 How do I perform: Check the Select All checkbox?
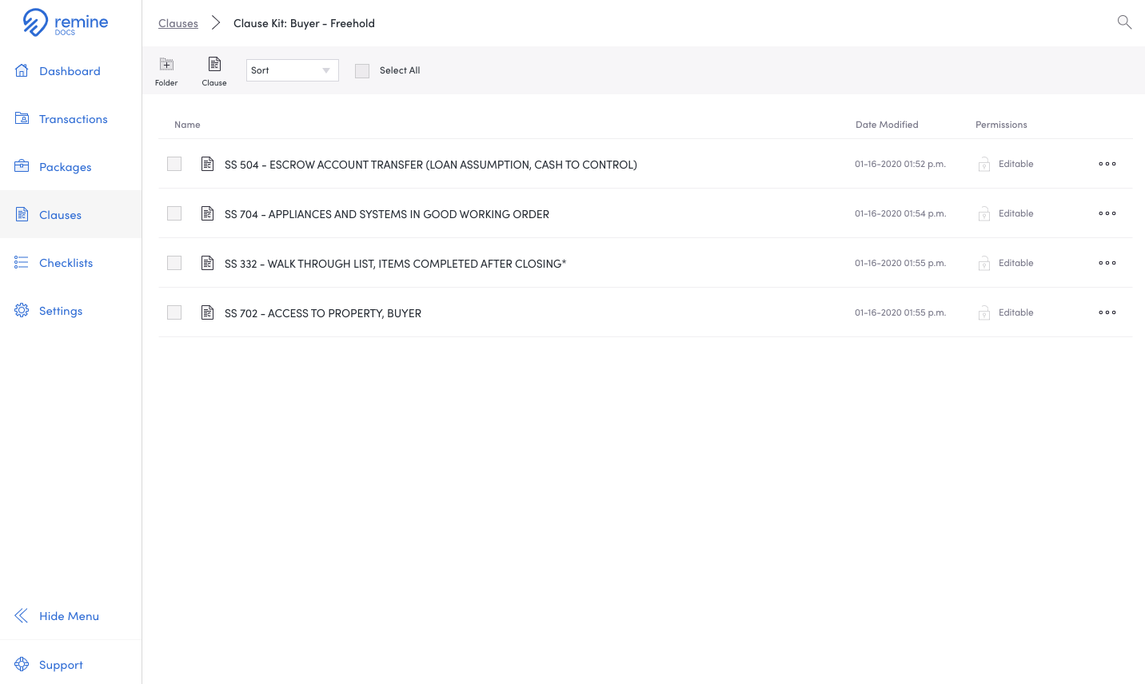pyautogui.click(x=362, y=71)
